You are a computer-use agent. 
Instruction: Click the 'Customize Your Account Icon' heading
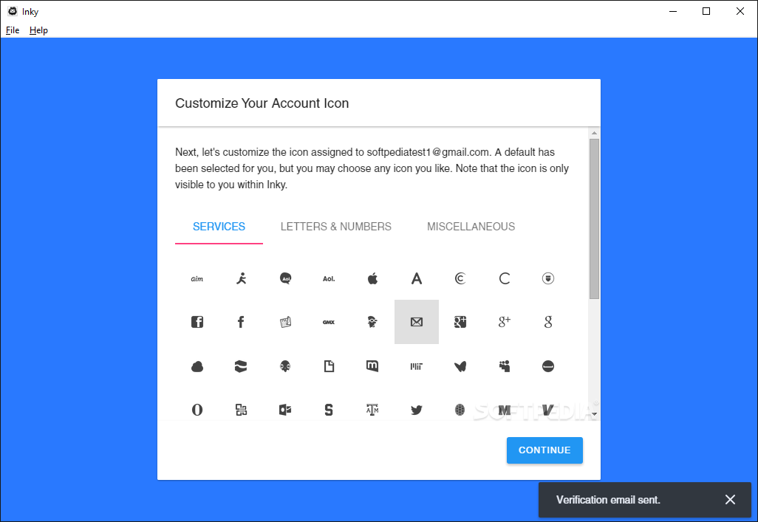pyautogui.click(x=262, y=103)
